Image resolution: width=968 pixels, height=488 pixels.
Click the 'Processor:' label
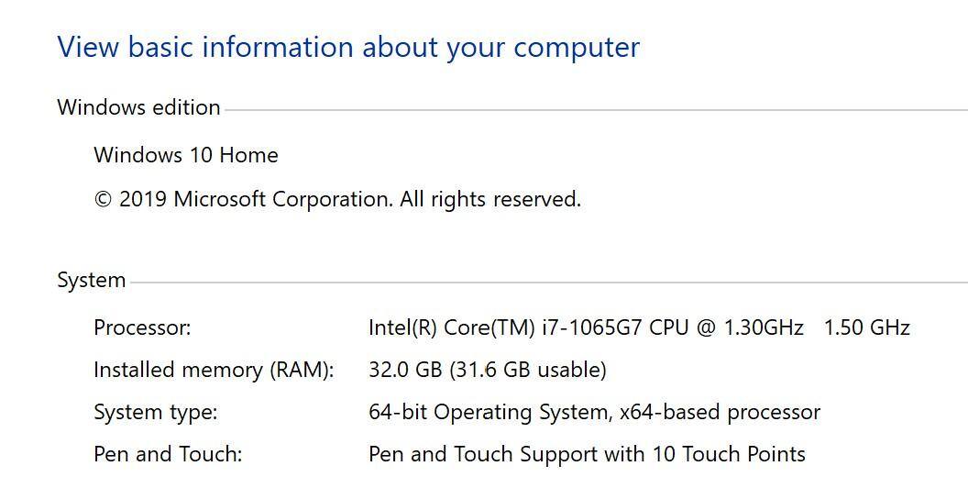[x=142, y=327]
